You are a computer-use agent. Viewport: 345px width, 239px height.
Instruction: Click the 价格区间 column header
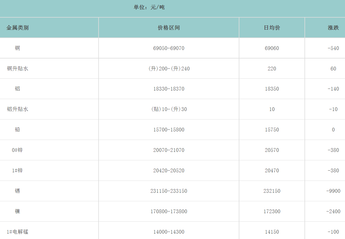click(x=169, y=28)
